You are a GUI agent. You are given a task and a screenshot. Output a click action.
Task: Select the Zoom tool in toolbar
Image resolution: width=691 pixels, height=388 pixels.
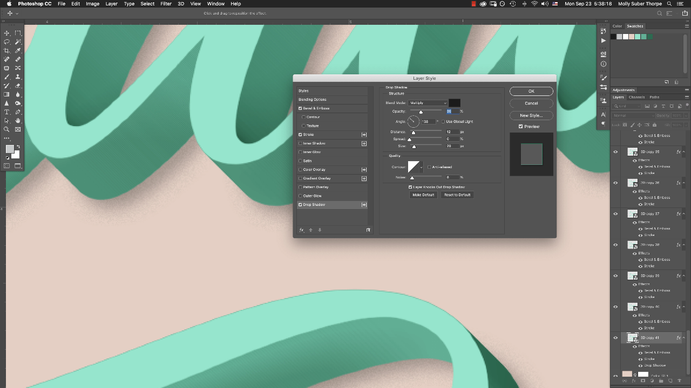click(7, 129)
